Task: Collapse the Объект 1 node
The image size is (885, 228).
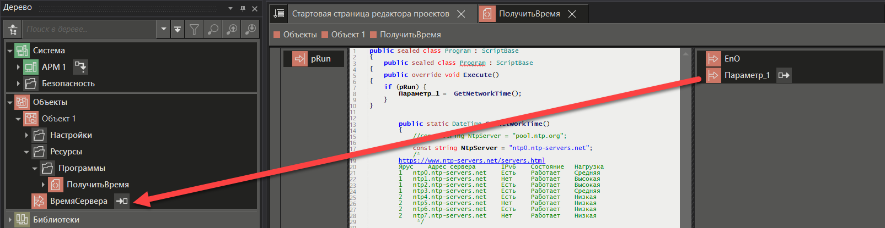Action: click(x=18, y=119)
